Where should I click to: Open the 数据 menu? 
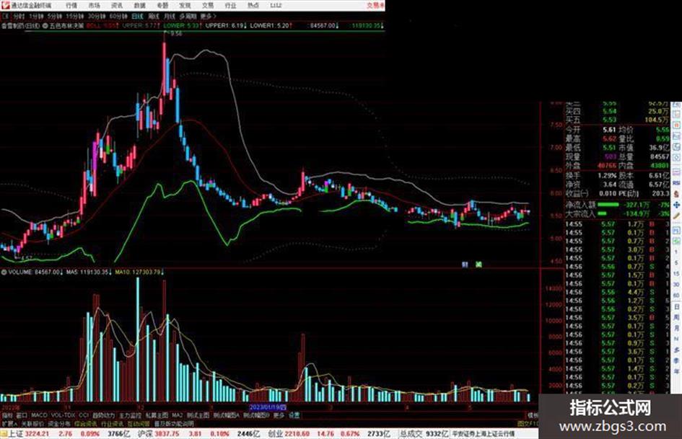pos(139,6)
